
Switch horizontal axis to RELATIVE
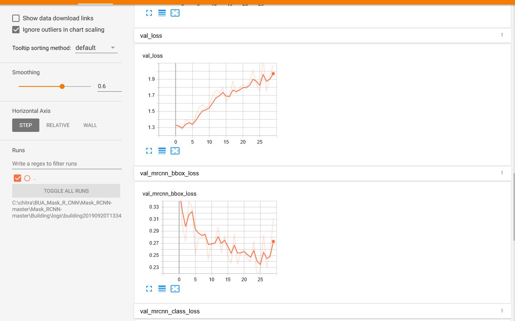coord(58,125)
